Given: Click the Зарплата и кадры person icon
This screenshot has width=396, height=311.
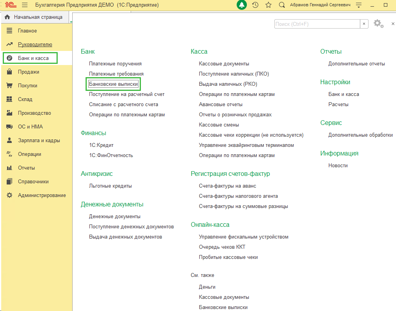Looking at the screenshot, I should click(x=9, y=140).
